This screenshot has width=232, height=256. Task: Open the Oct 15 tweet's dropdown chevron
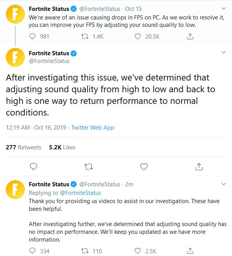coord(224,8)
